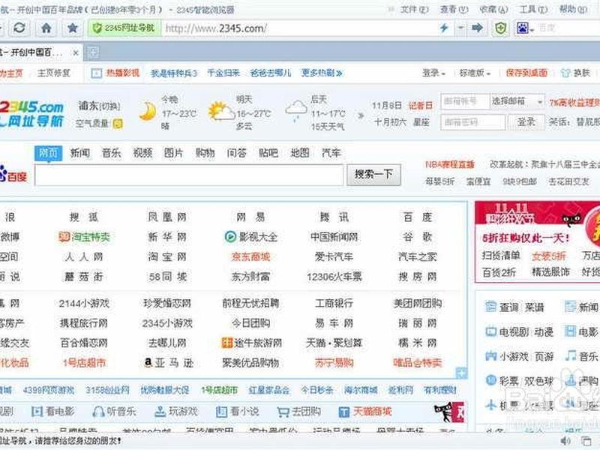This screenshot has height=450, width=600.
Task: Click the 爸爸去哪儿 link
Action: click(271, 73)
